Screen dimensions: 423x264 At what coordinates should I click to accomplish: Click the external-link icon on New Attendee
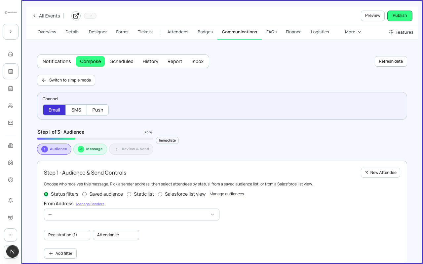(x=366, y=173)
